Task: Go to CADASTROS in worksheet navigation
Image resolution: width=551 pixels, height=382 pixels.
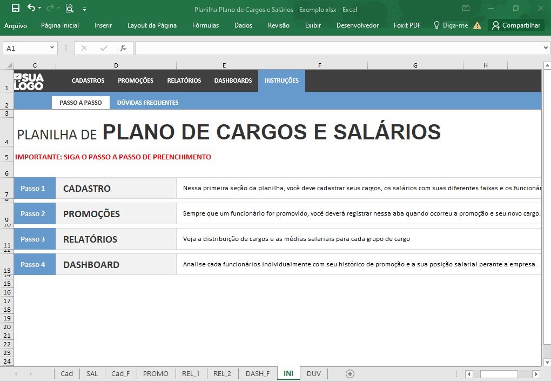Action: 88,81
